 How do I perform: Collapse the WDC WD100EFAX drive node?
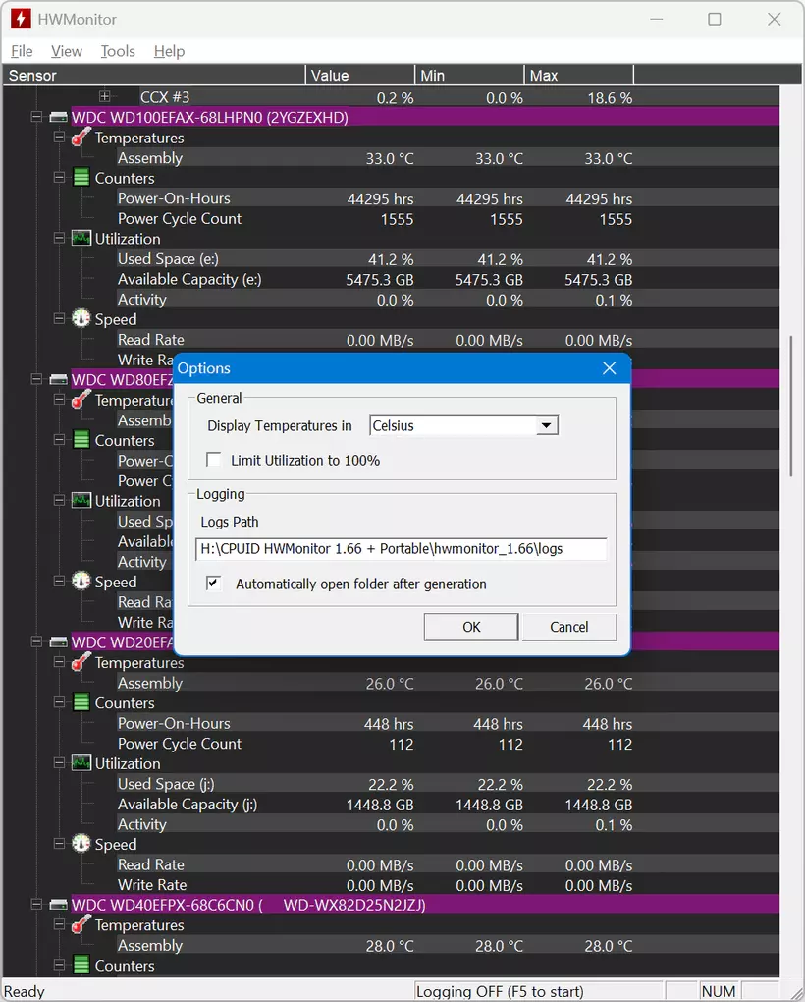(36, 117)
